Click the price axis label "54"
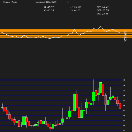 [124, 101]
